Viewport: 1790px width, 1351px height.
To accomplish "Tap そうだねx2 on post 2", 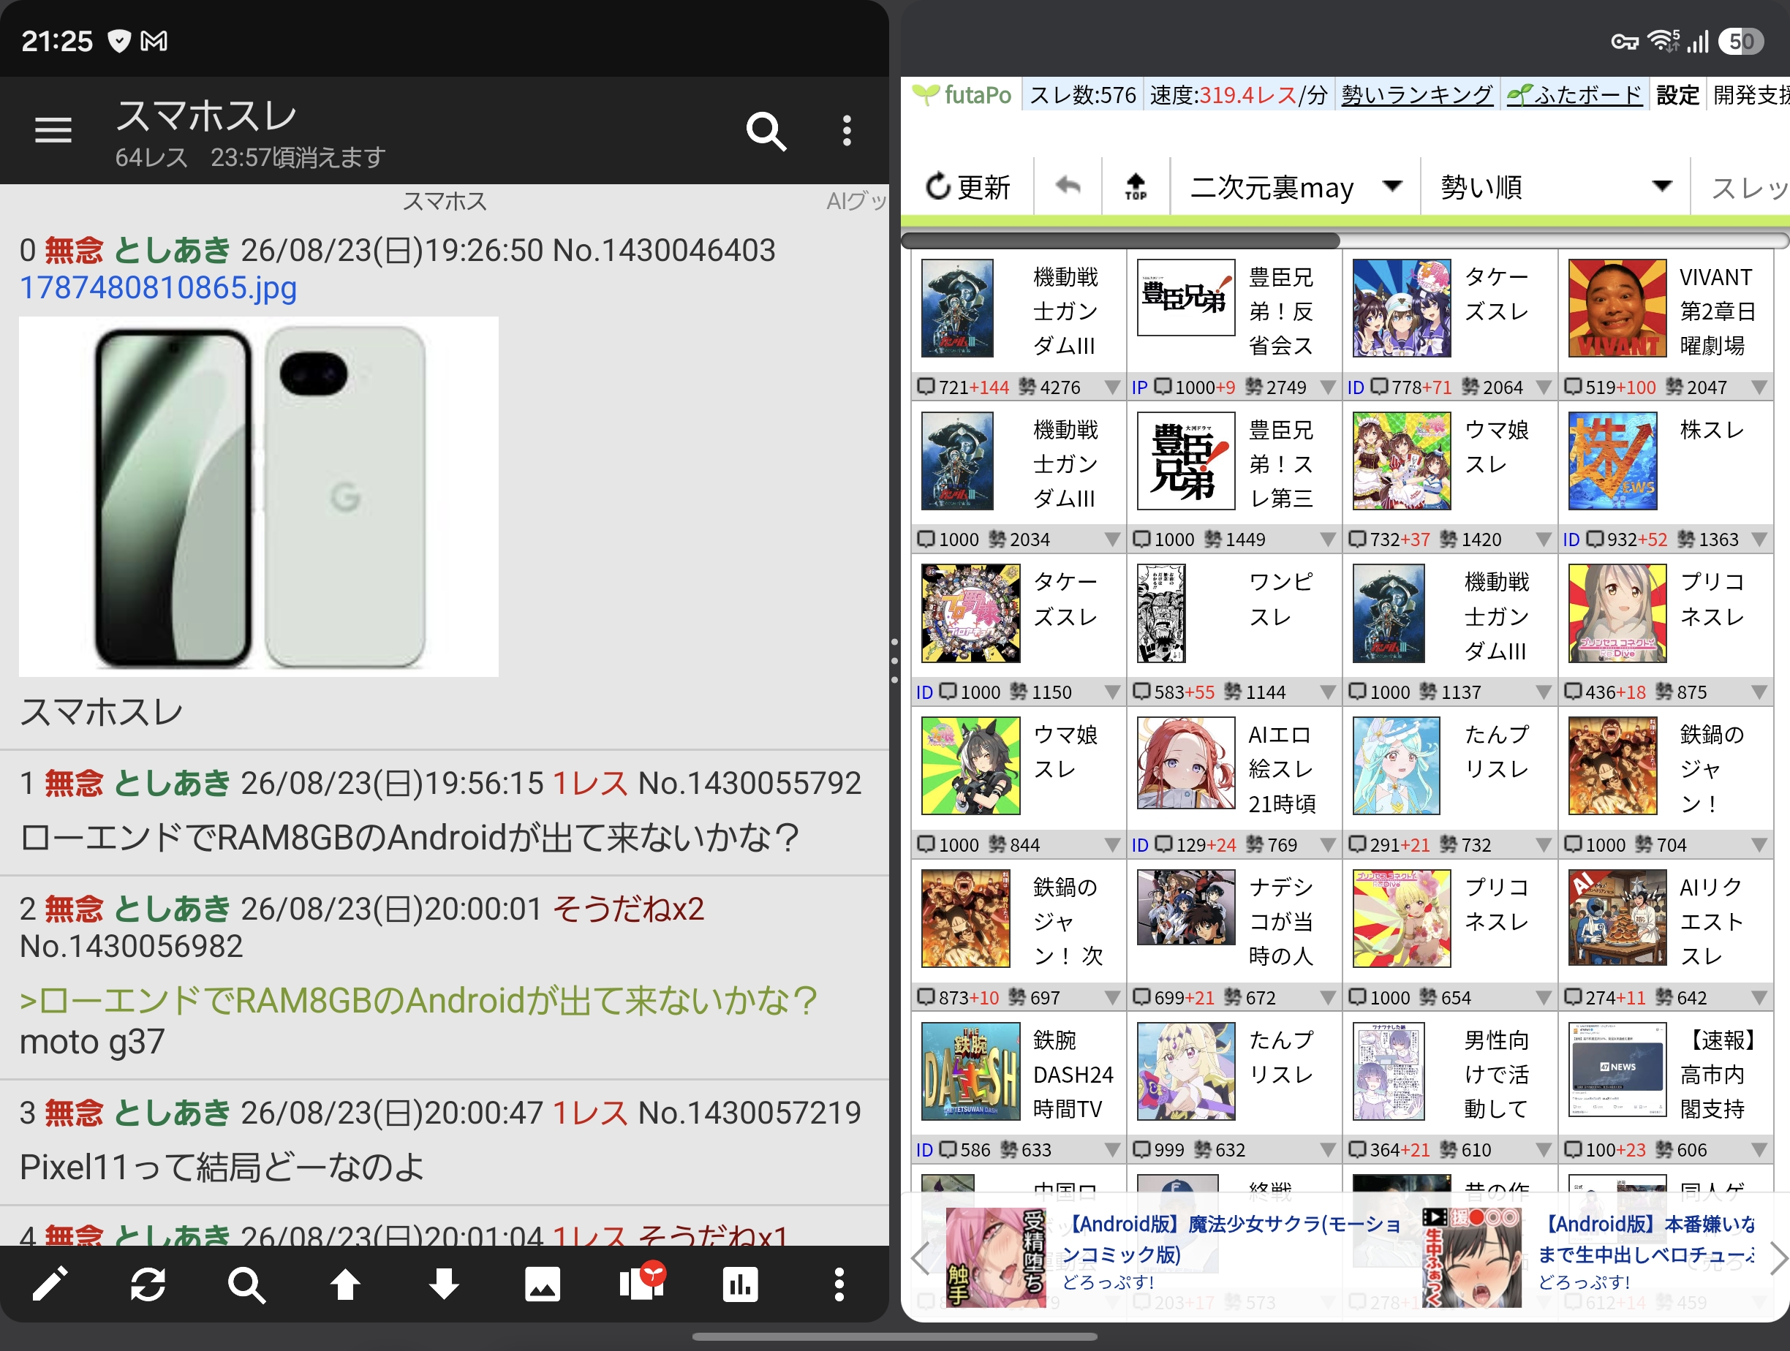I will coord(629,909).
